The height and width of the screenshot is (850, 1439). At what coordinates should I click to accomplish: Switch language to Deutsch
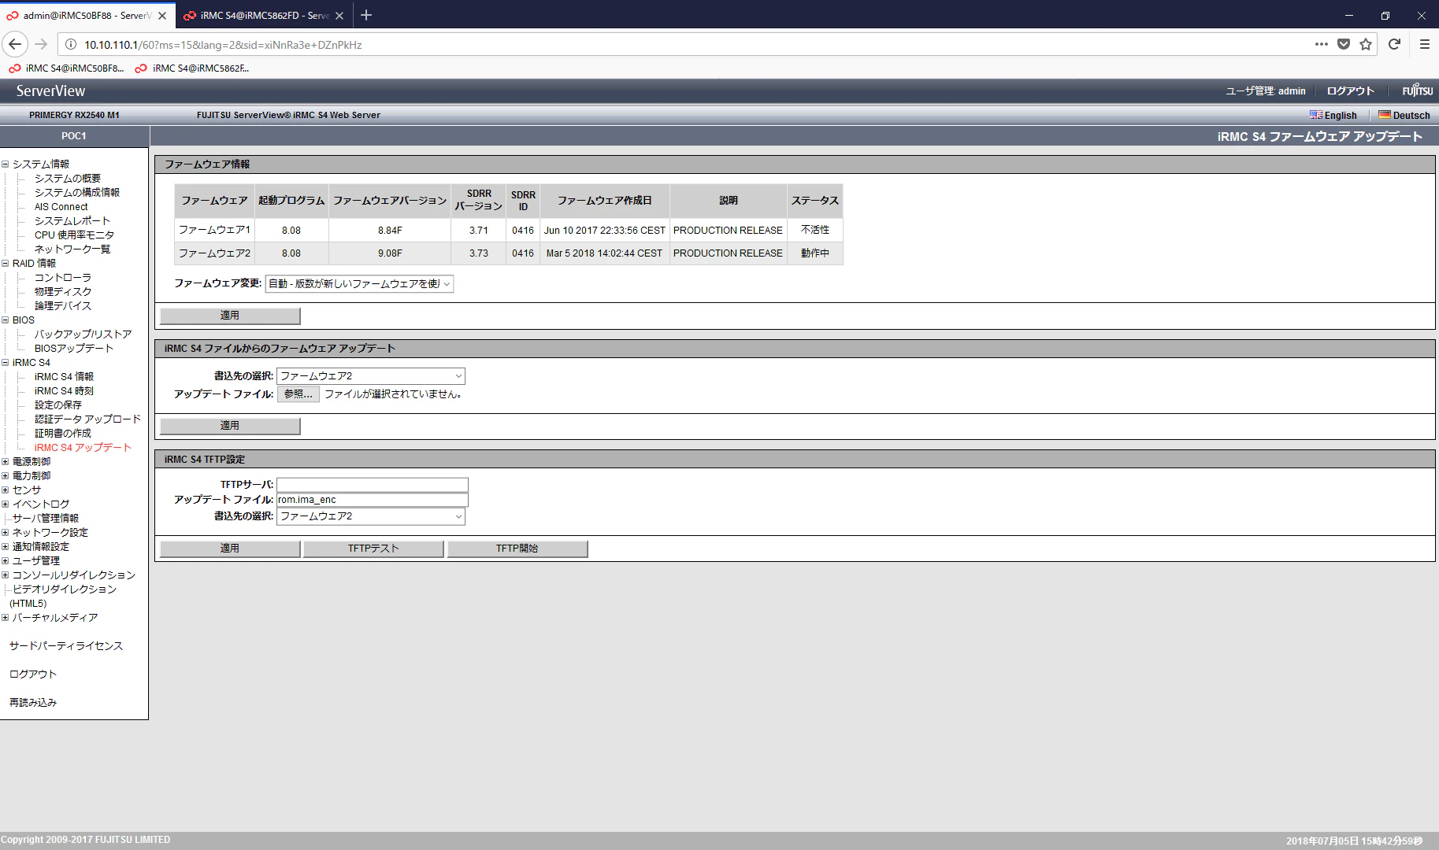(x=1404, y=115)
